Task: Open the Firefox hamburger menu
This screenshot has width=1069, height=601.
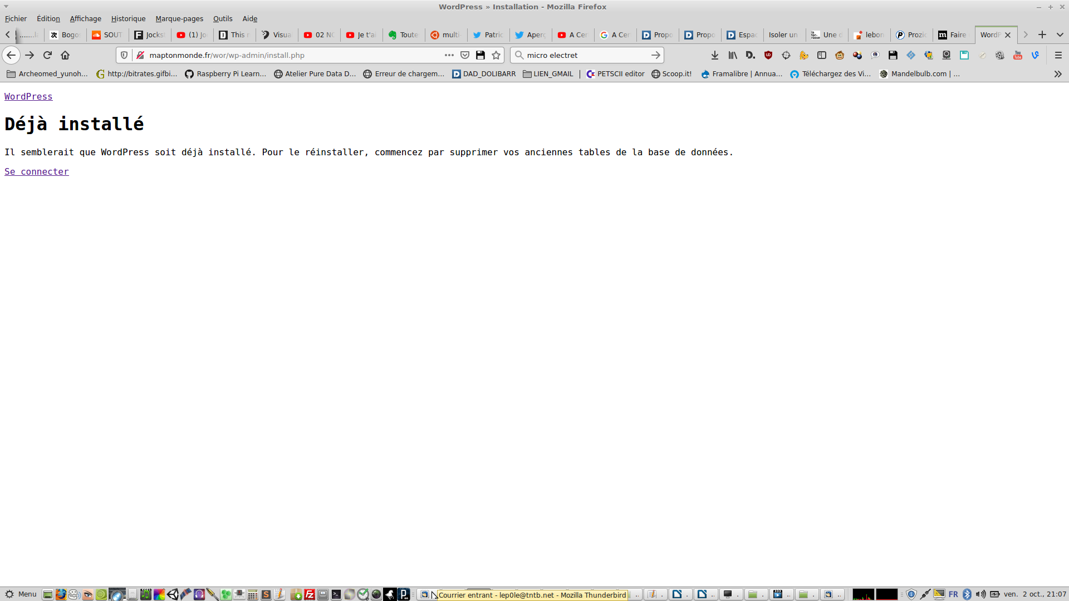Action: 1058,55
